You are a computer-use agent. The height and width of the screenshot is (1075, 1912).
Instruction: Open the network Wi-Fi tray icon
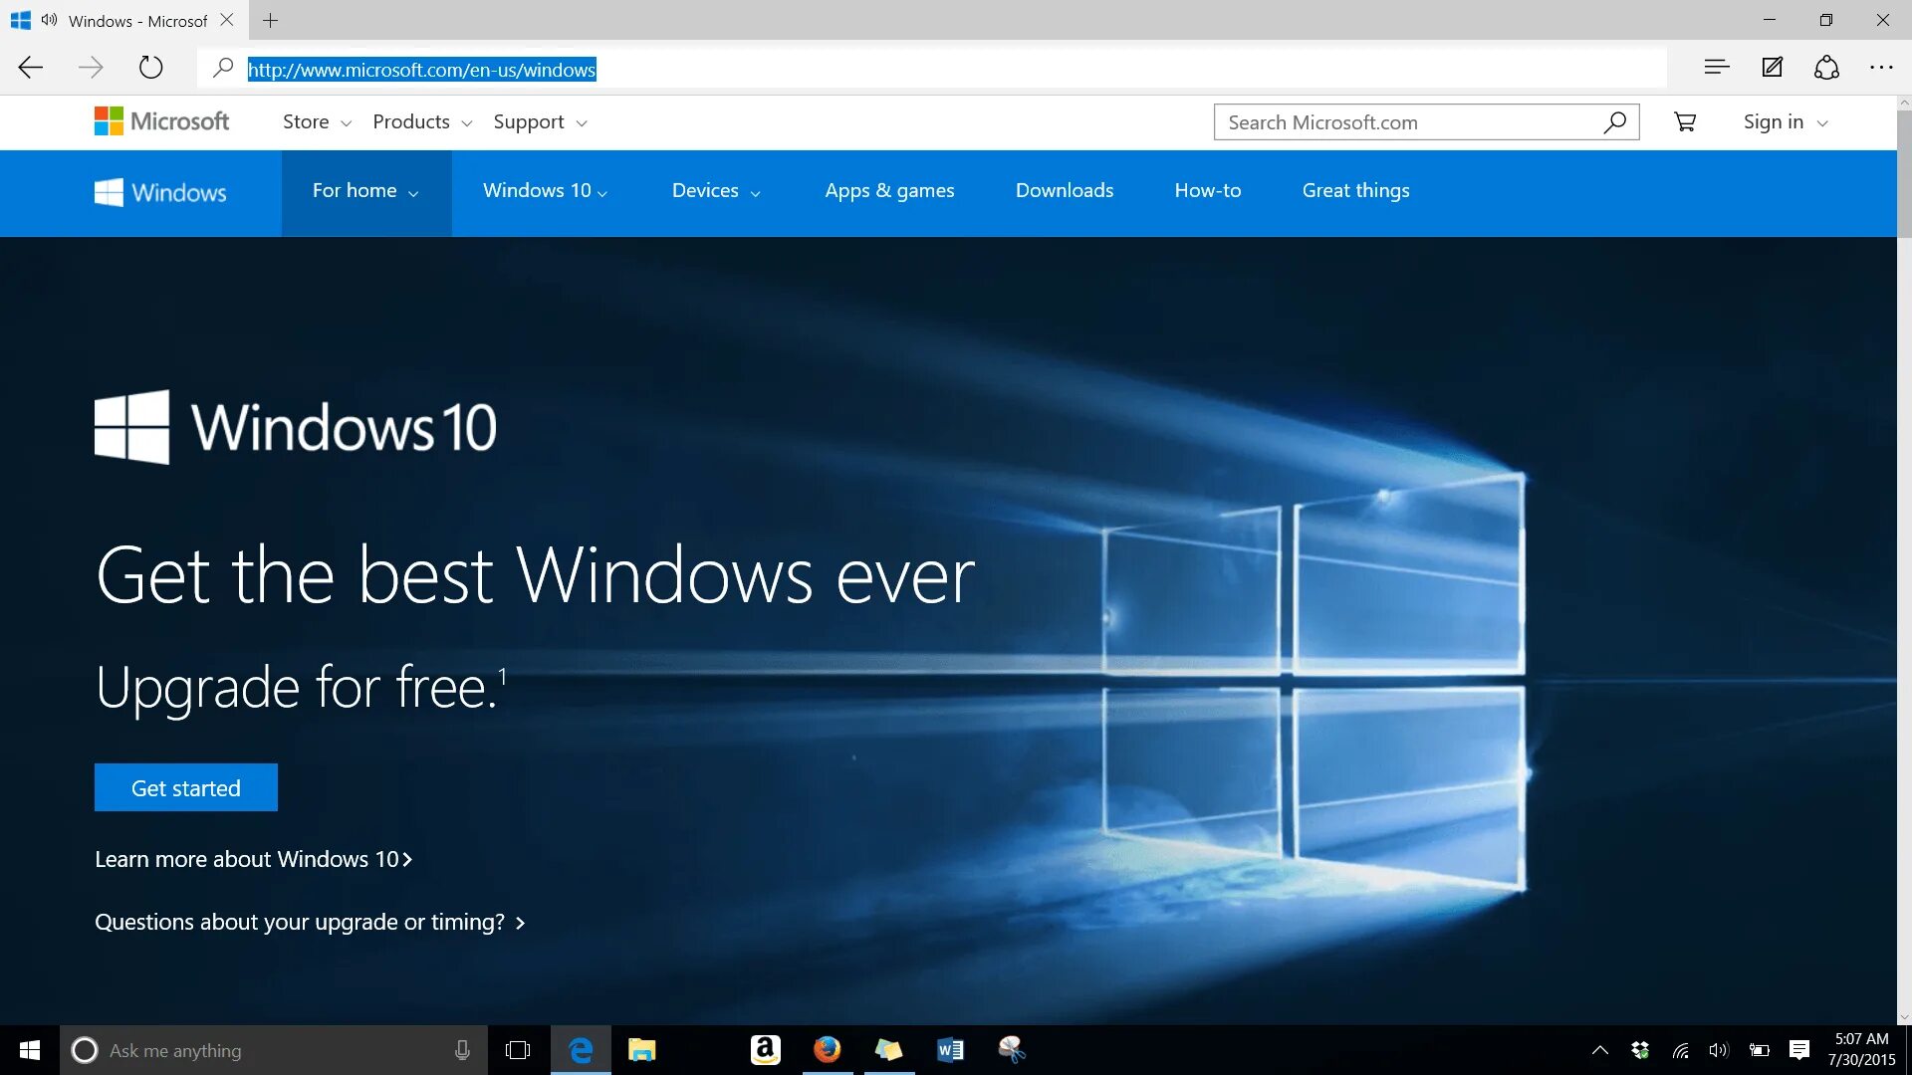pyautogui.click(x=1680, y=1050)
